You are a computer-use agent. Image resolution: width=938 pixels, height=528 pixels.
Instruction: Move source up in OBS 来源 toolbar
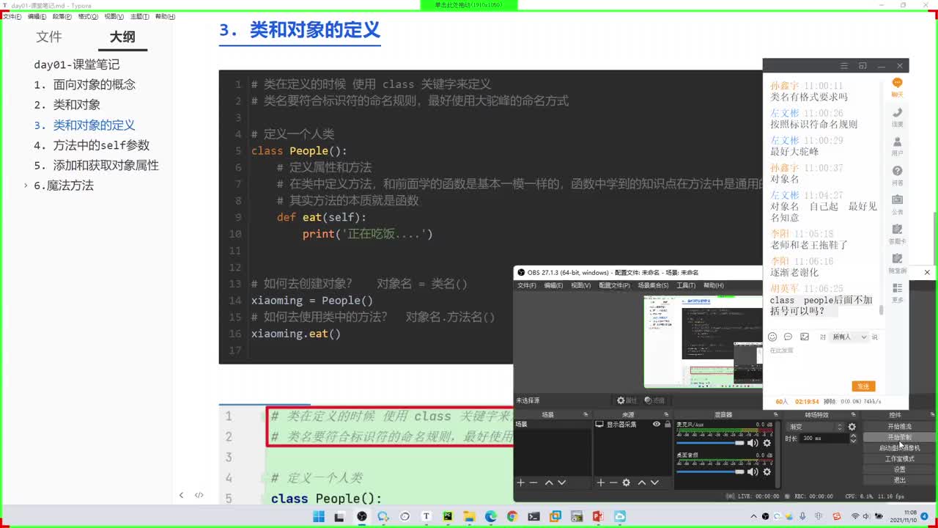pos(642,483)
